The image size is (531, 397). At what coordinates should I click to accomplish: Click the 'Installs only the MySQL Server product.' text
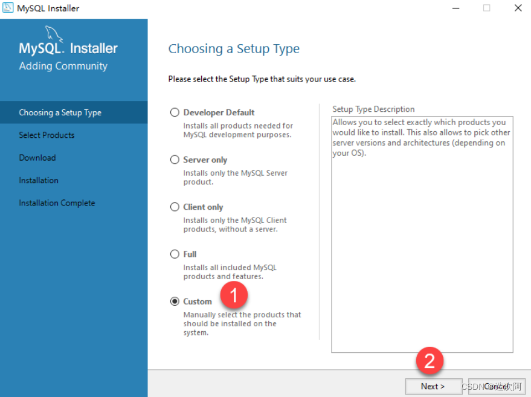236,178
